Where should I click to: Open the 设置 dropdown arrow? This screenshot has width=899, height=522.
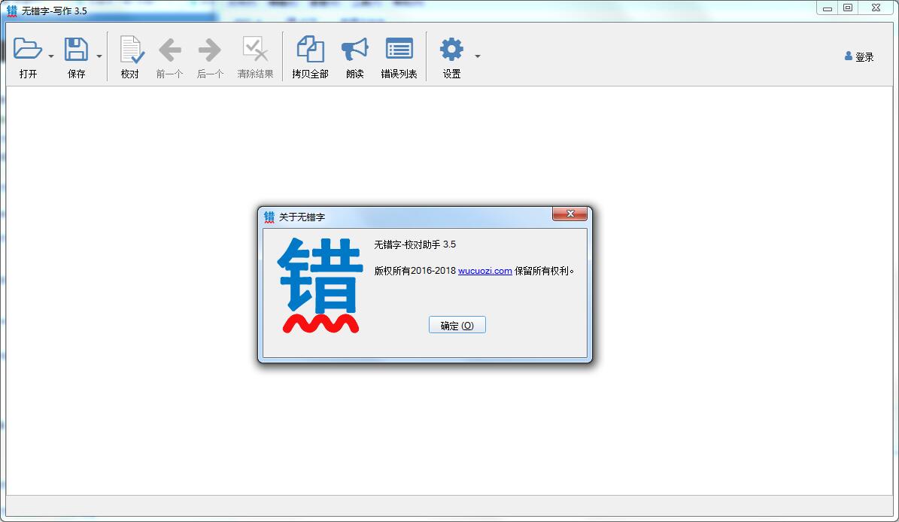(x=477, y=56)
